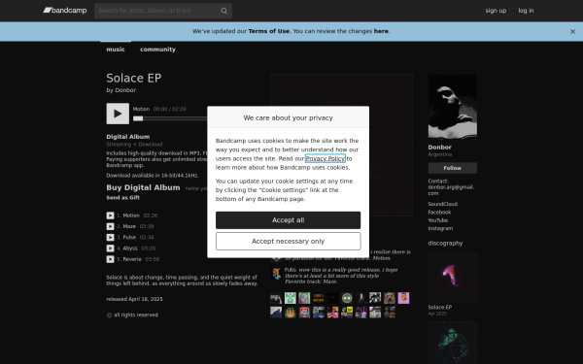Open the Fubs supporter name

coord(291,270)
